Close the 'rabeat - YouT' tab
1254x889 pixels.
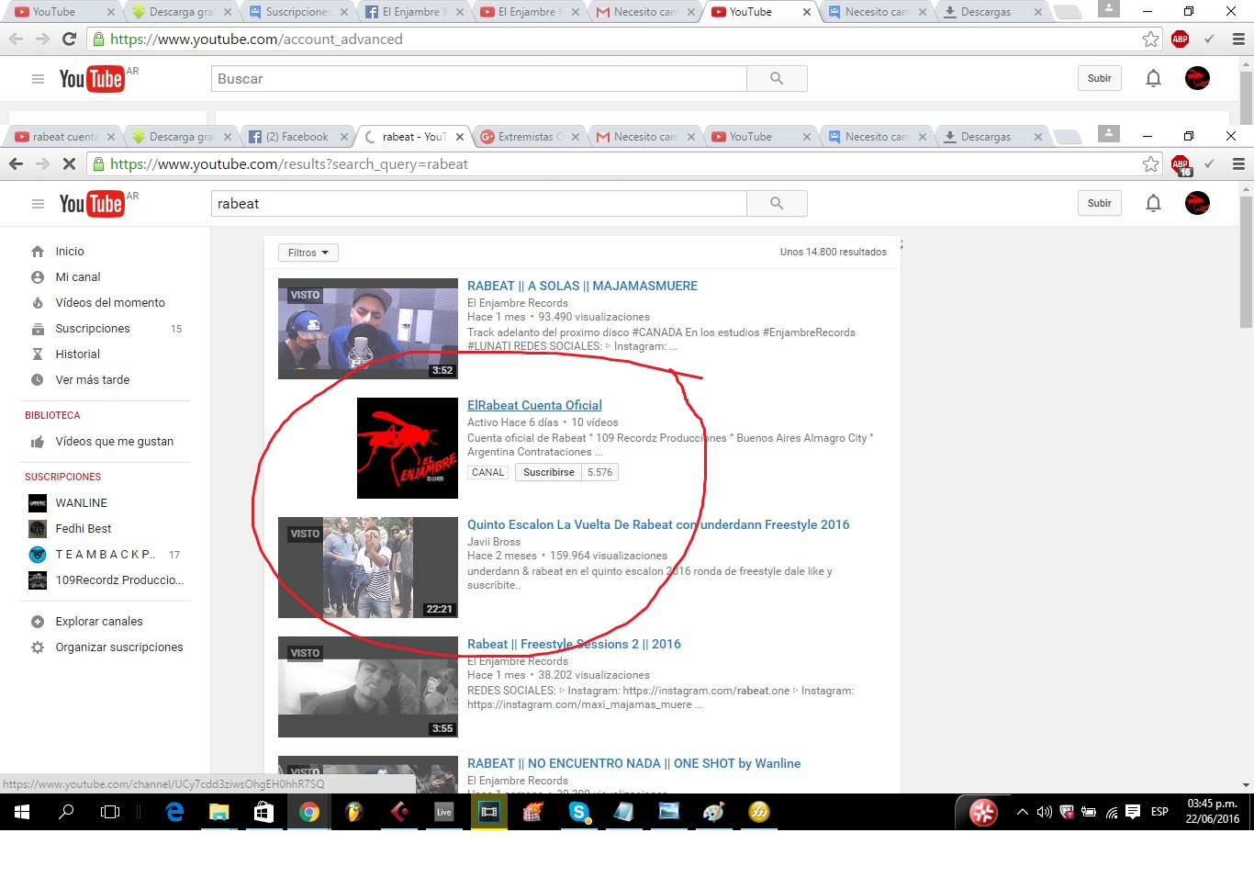pyautogui.click(x=460, y=137)
